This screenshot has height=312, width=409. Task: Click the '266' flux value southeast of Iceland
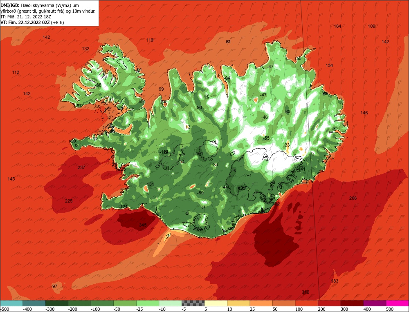tap(353, 198)
